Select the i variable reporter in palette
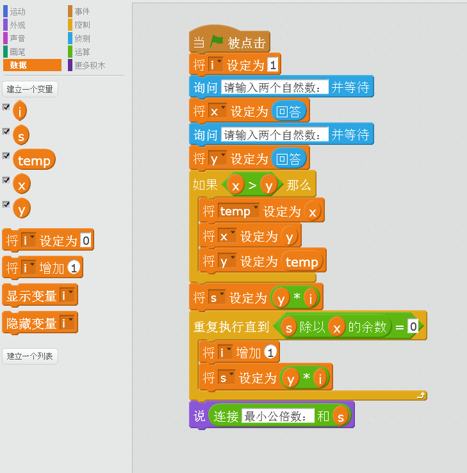Image resolution: width=467 pixels, height=473 pixels. [x=20, y=111]
